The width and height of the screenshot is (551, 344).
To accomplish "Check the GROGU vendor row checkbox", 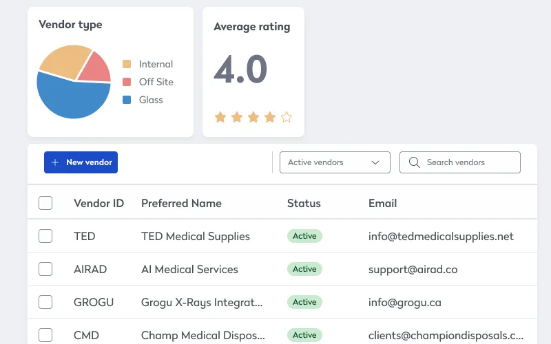I will [45, 302].
